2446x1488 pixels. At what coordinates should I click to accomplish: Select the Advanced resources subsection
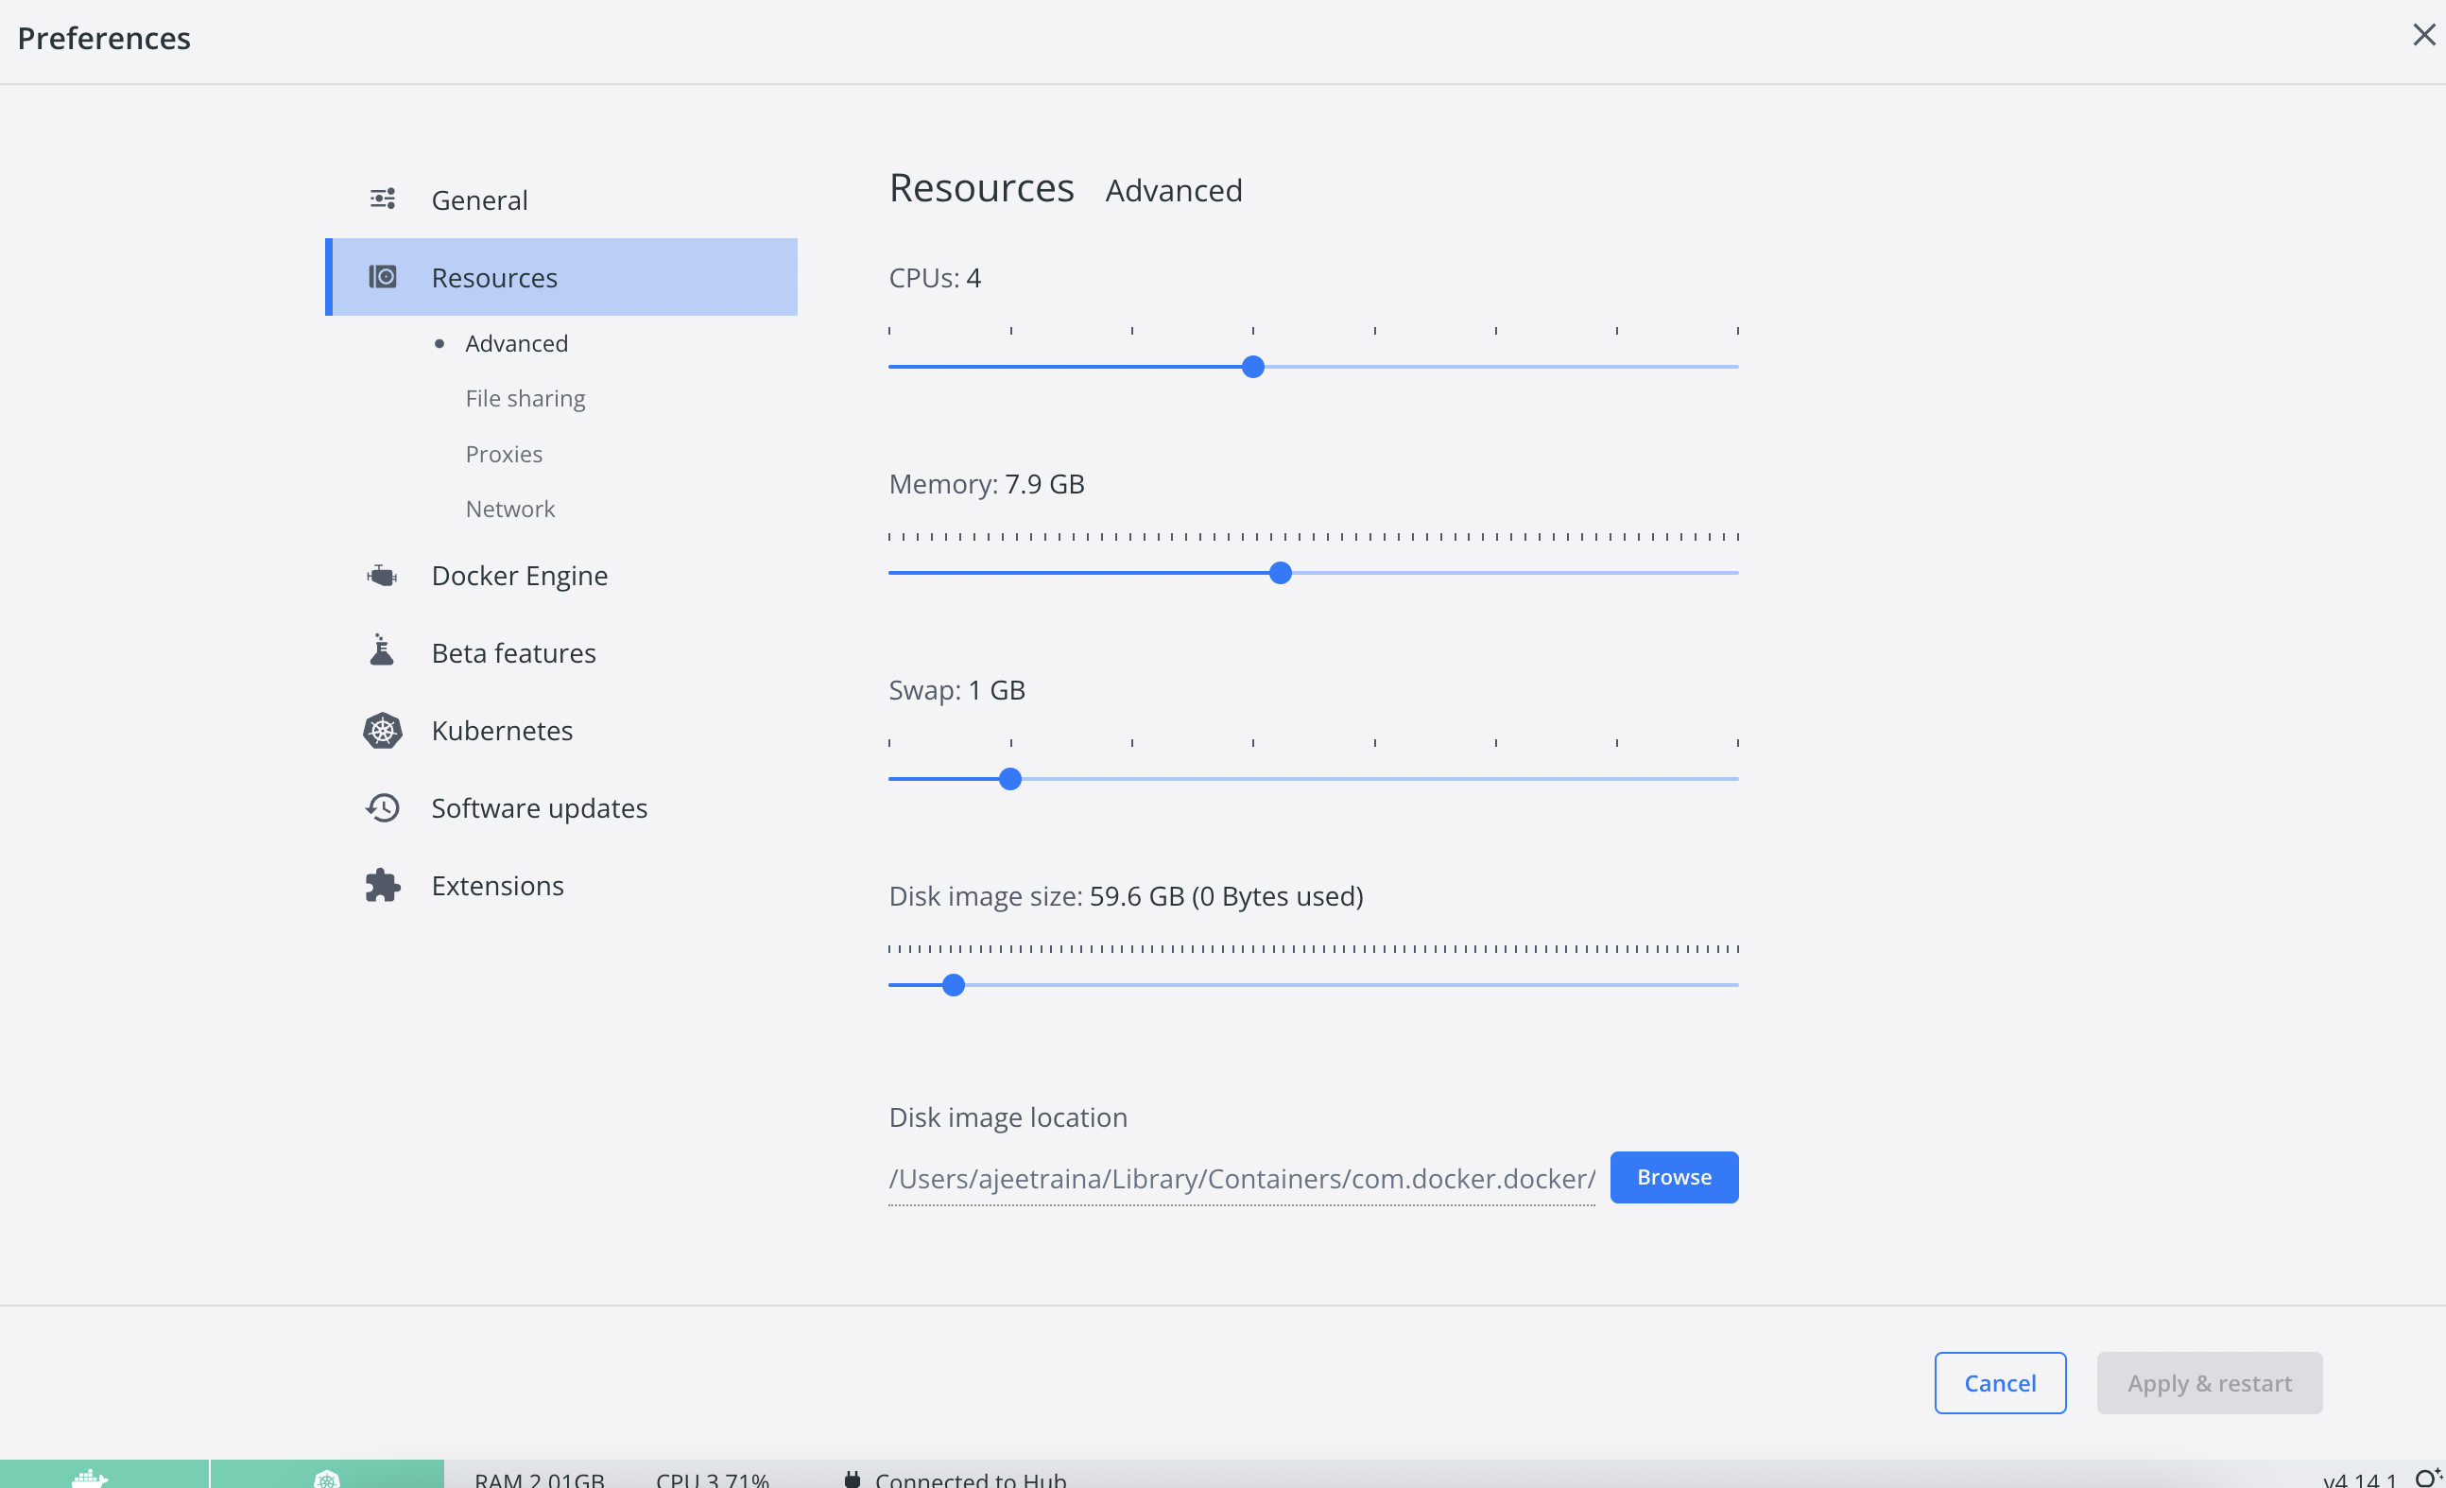coord(516,343)
